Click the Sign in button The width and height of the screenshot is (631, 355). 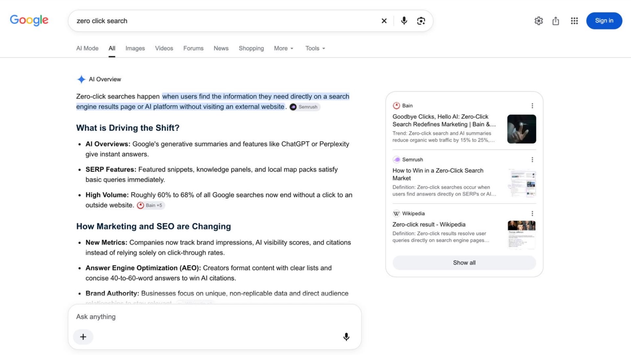tap(604, 21)
